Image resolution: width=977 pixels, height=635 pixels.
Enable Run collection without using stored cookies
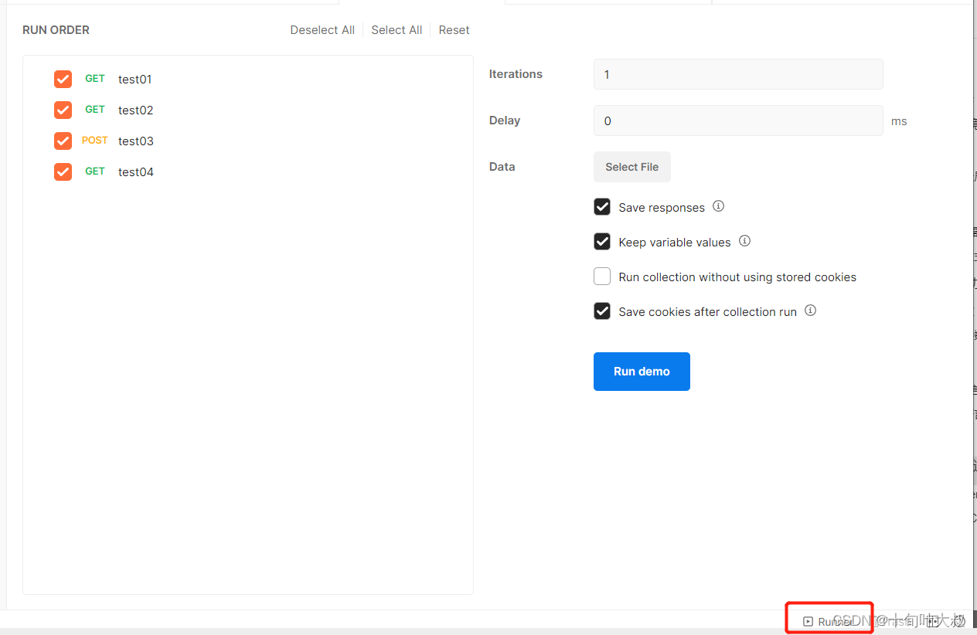click(602, 277)
